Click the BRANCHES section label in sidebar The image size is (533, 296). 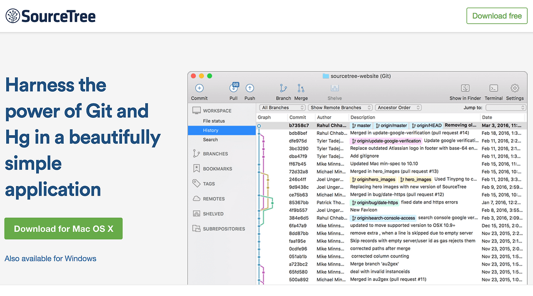[x=215, y=154]
